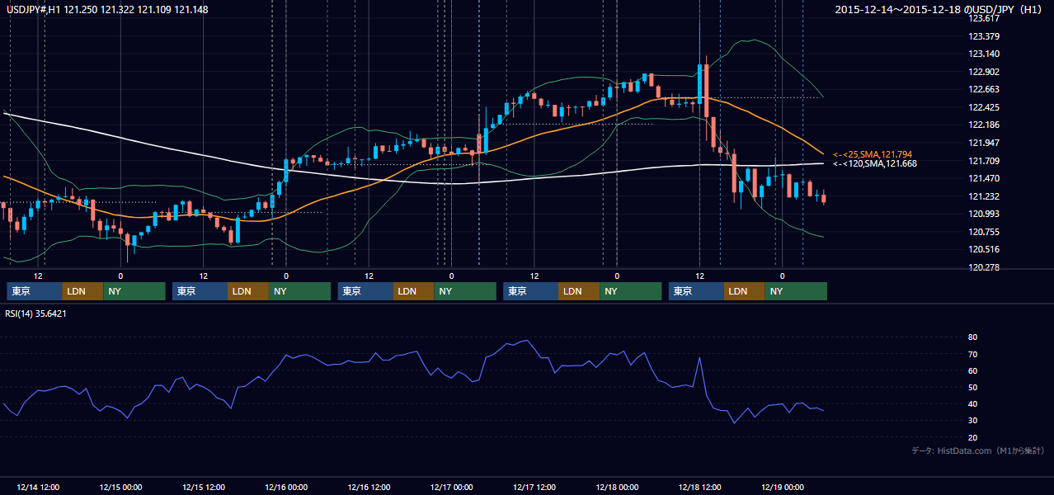
Task: Click the 12/14 12:00 time label
Action: pyautogui.click(x=37, y=487)
